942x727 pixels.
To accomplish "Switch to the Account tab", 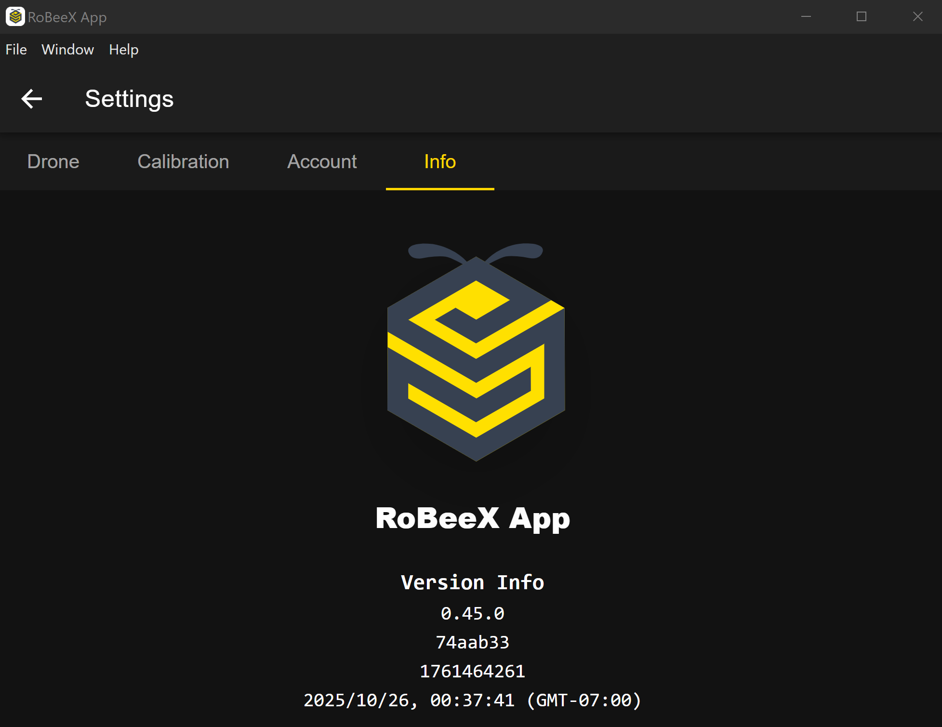I will (x=322, y=161).
